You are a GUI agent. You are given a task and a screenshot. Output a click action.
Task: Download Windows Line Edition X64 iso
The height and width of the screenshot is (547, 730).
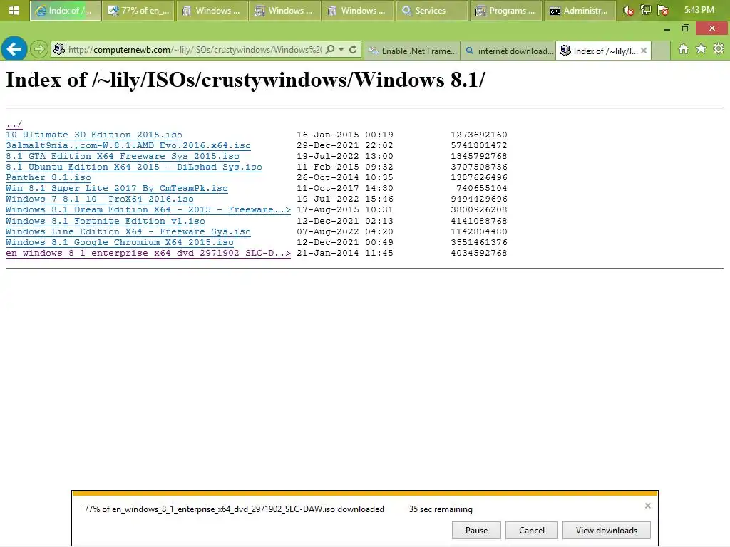(x=128, y=231)
